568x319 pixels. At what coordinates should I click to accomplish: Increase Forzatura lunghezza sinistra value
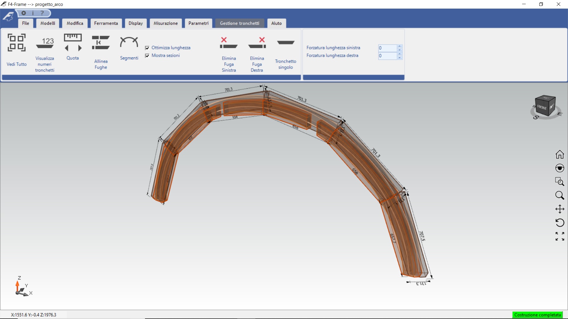coord(400,46)
